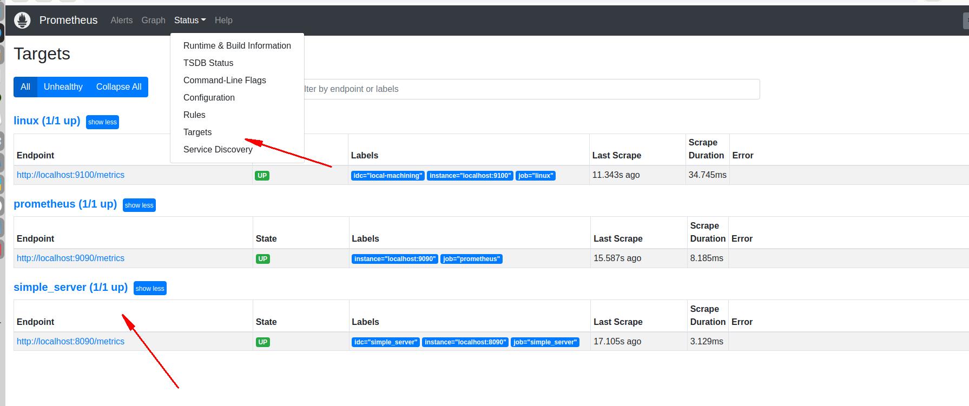Click the Prometheus flame logo icon

[x=22, y=20]
